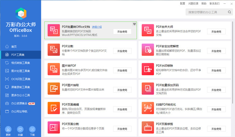Open the PDF安全加密解密 tool icon
The height and width of the screenshot is (137, 235).
pos(148,50)
